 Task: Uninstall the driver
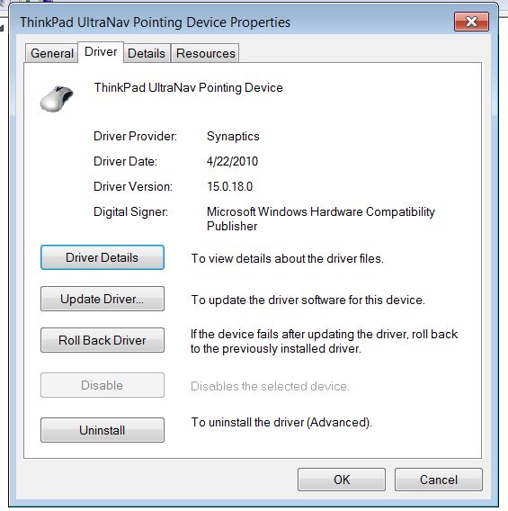(102, 430)
